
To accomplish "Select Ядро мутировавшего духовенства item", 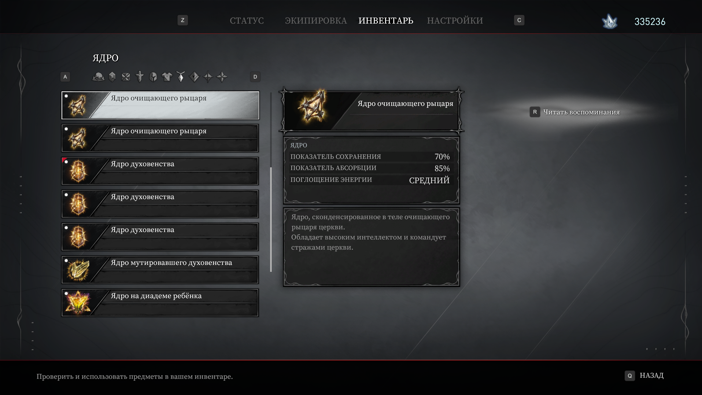I will click(x=160, y=270).
